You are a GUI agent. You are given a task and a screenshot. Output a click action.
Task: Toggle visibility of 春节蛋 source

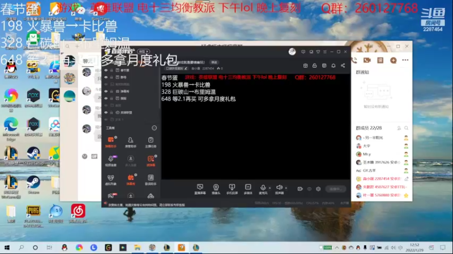click(106, 70)
